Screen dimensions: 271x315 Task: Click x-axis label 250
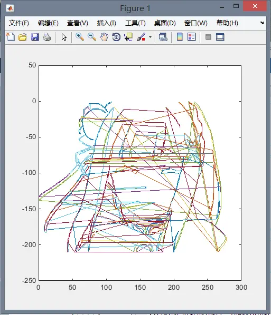point(208,288)
